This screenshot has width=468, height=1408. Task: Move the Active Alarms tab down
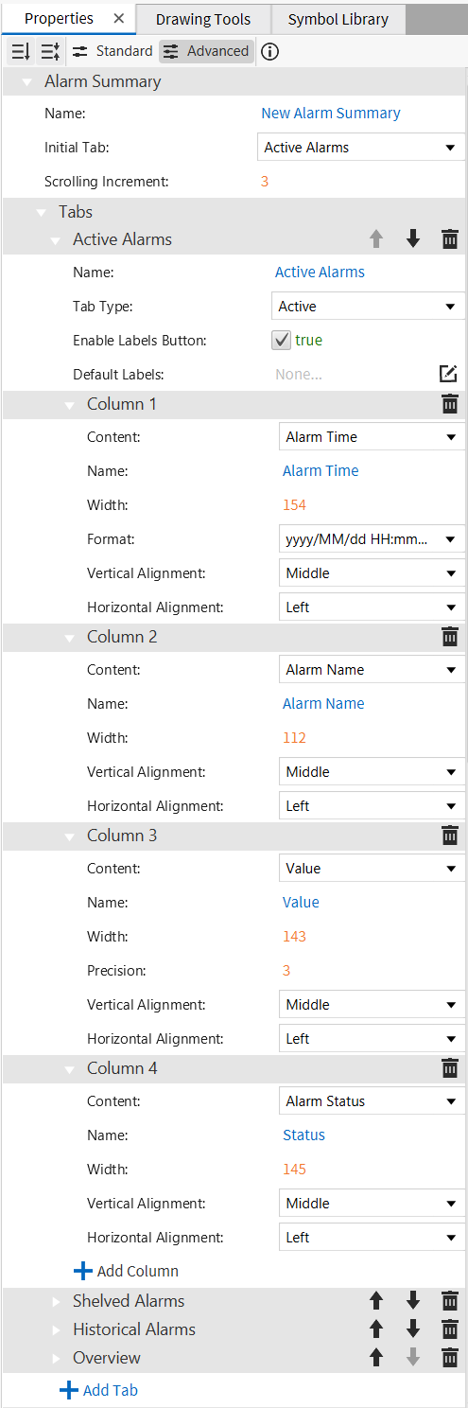tap(413, 239)
